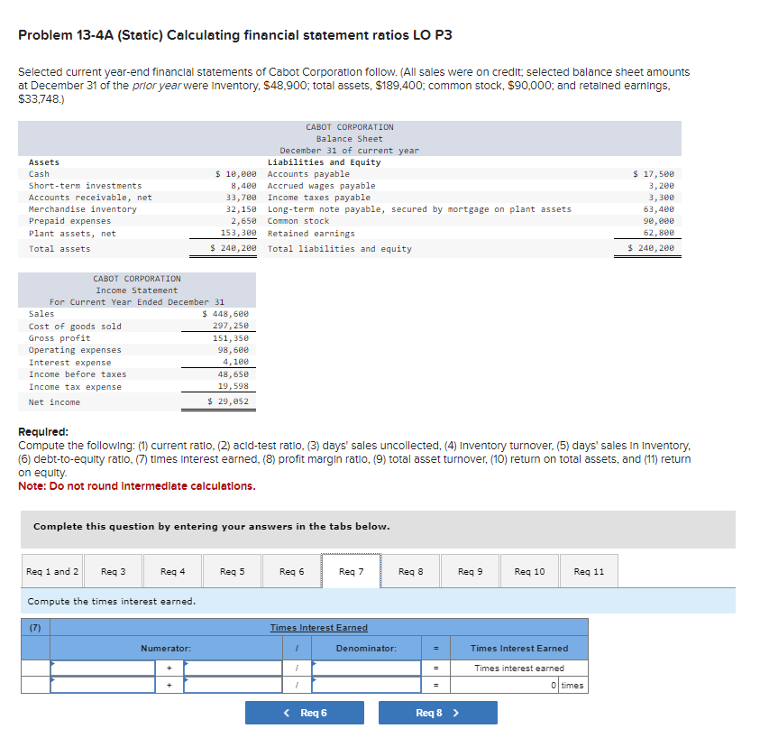Switch to the Req 1 and 2 tab
760x747 pixels.
click(x=51, y=570)
